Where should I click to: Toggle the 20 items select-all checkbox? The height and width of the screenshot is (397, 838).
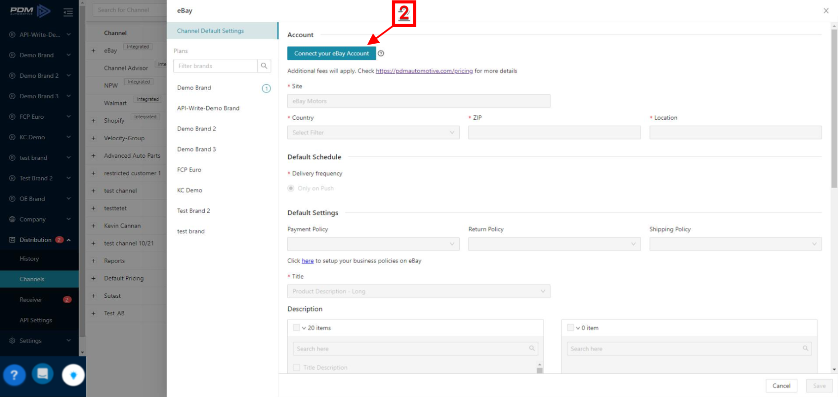point(296,327)
